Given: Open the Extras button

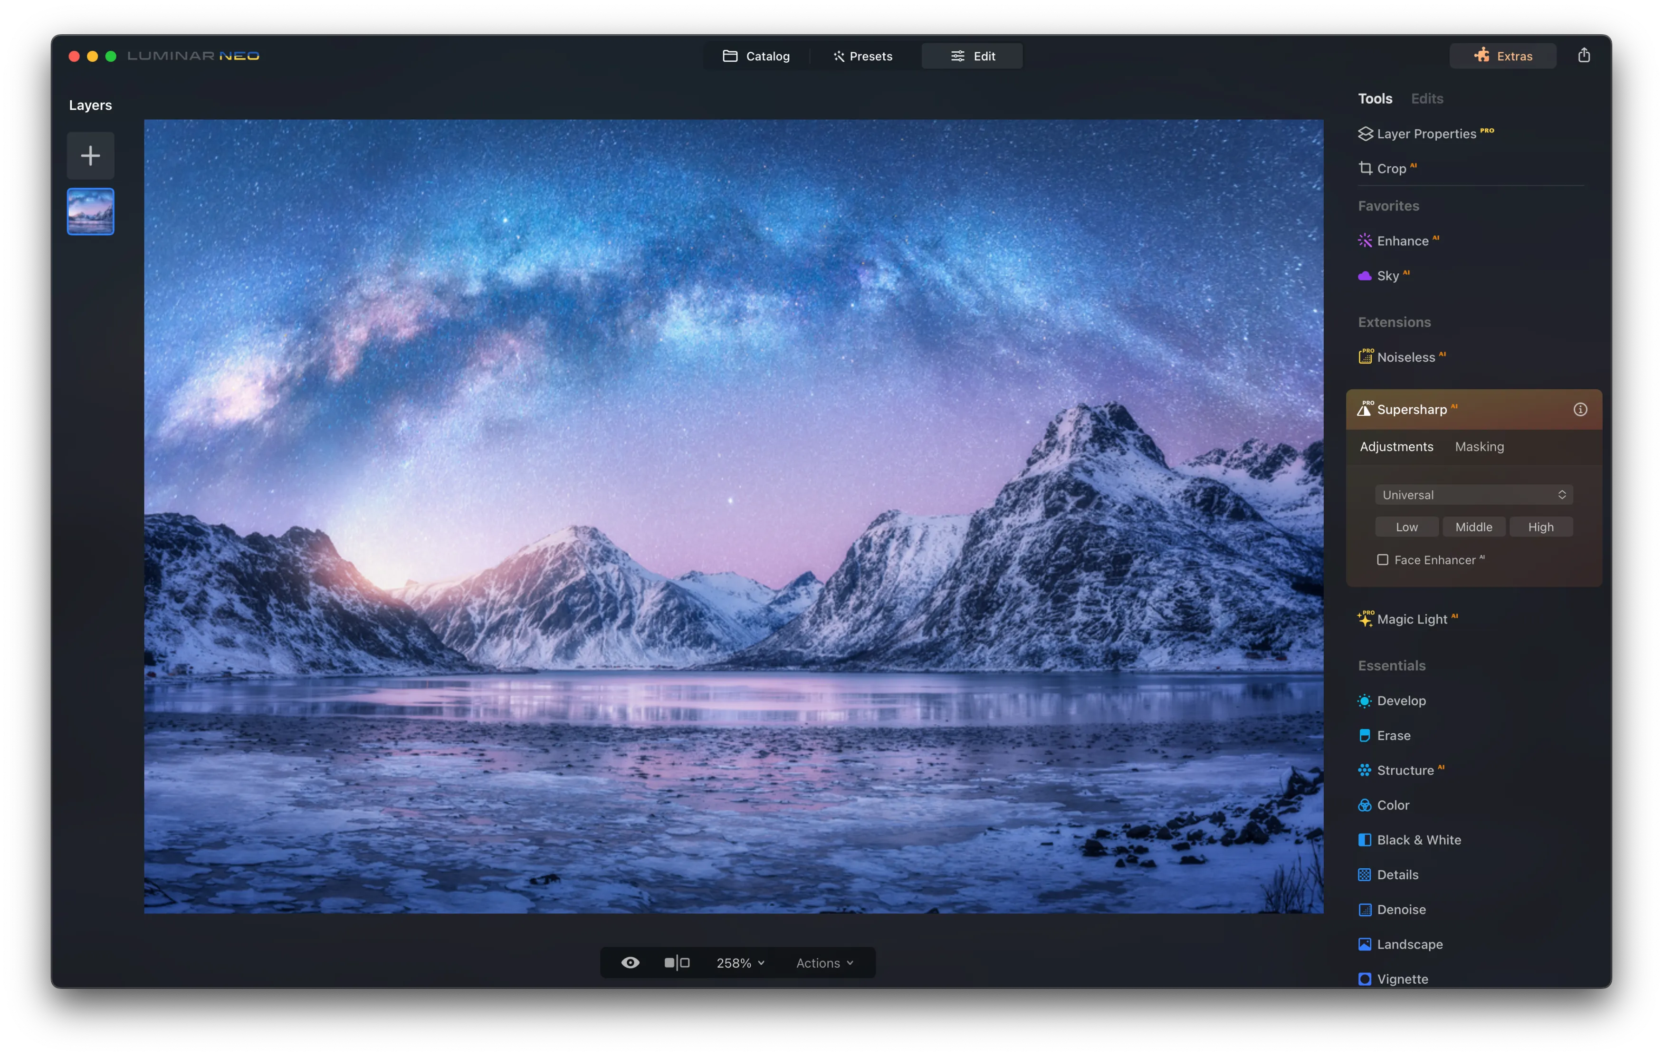Looking at the screenshot, I should pyautogui.click(x=1502, y=56).
